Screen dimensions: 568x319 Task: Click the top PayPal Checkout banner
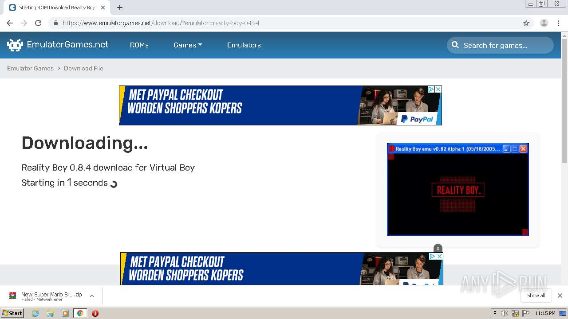point(280,105)
